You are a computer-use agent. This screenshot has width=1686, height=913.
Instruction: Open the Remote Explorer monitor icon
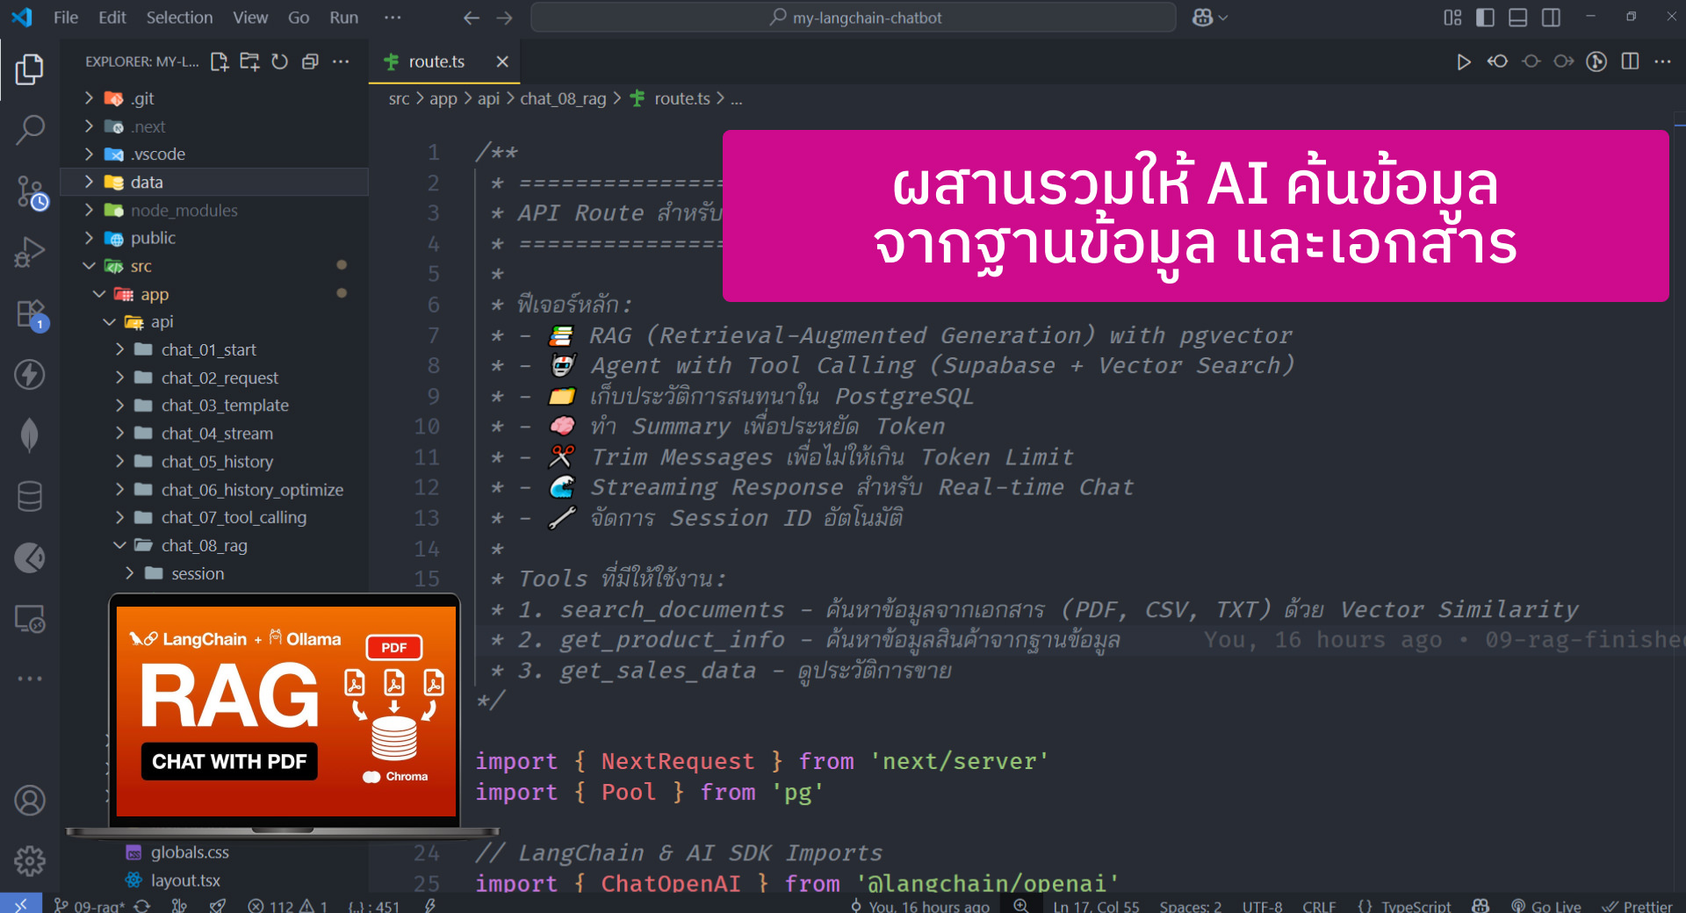coord(30,619)
